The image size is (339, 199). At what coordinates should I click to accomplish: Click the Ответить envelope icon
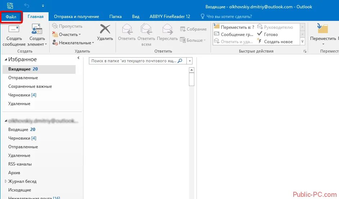(x=127, y=29)
